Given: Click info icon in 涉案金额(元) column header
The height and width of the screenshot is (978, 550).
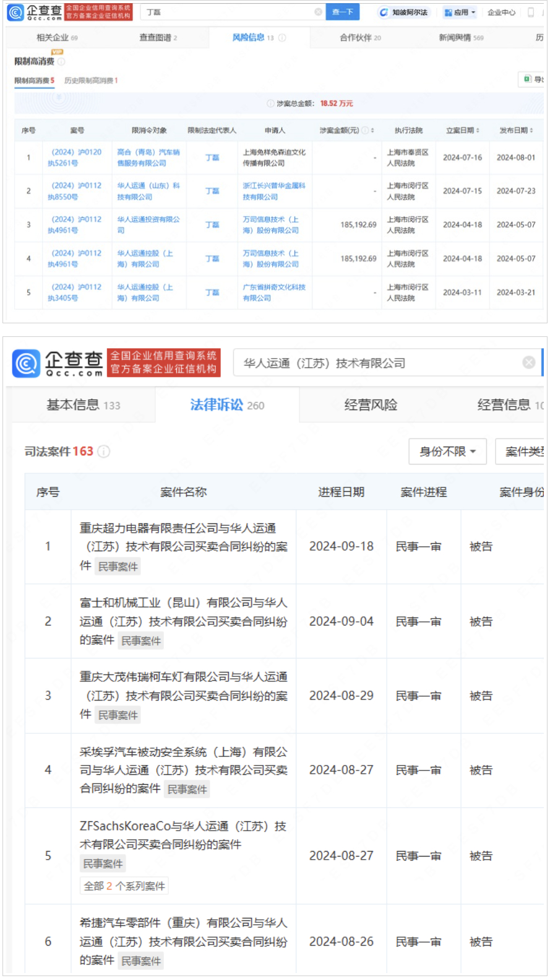Looking at the screenshot, I should coord(365,130).
